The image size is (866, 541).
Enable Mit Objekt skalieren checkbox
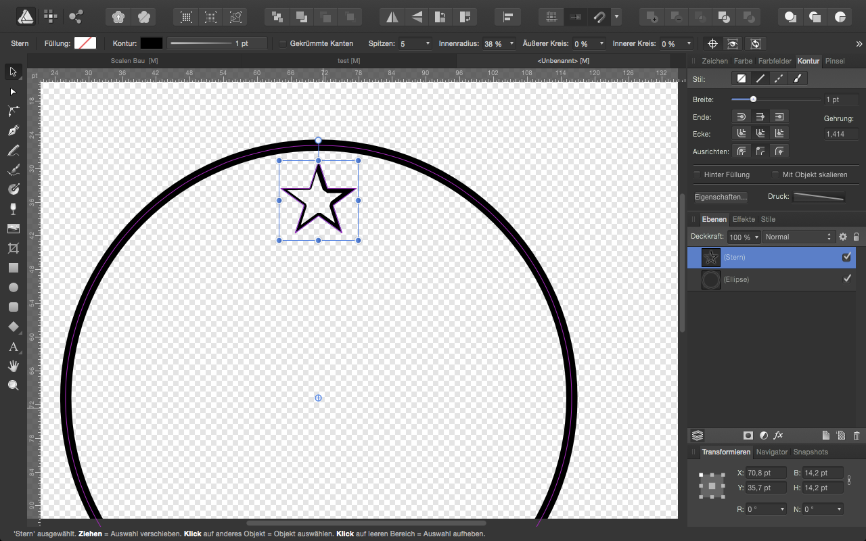coord(775,174)
